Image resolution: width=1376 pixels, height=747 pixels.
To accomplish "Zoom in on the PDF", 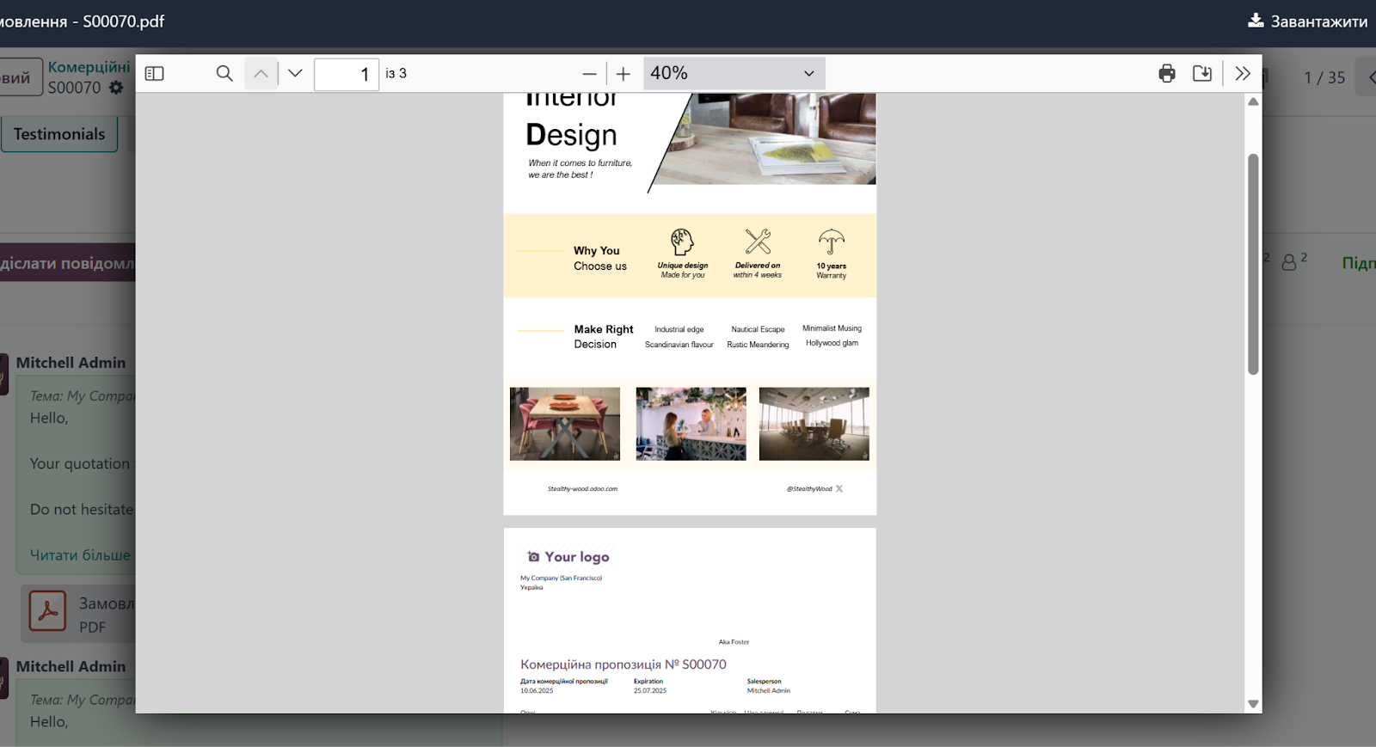I will [x=623, y=74].
